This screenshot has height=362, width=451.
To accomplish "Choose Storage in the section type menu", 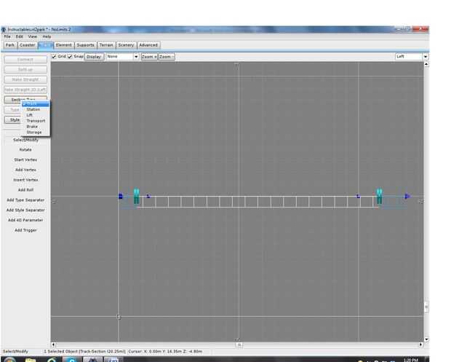I will click(x=36, y=133).
